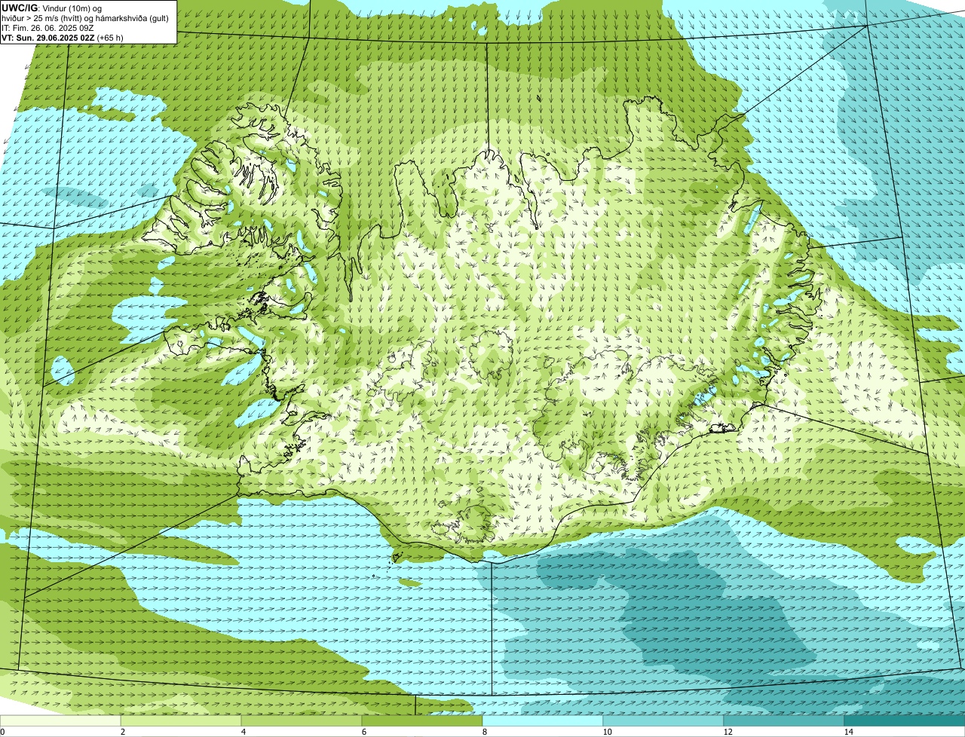Click the legend scale label '12'
This screenshot has height=737, width=965.
point(728,732)
